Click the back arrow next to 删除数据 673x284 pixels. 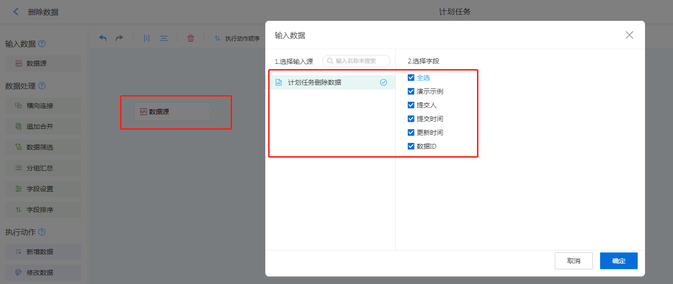(x=16, y=12)
